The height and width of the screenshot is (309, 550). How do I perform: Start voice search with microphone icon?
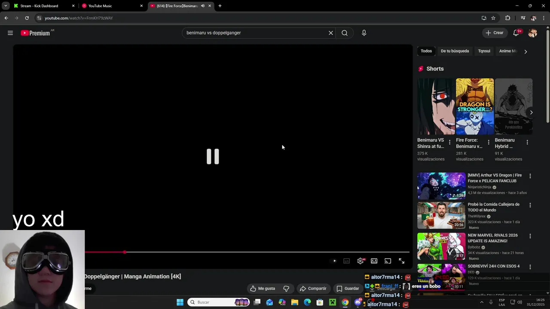point(364,33)
